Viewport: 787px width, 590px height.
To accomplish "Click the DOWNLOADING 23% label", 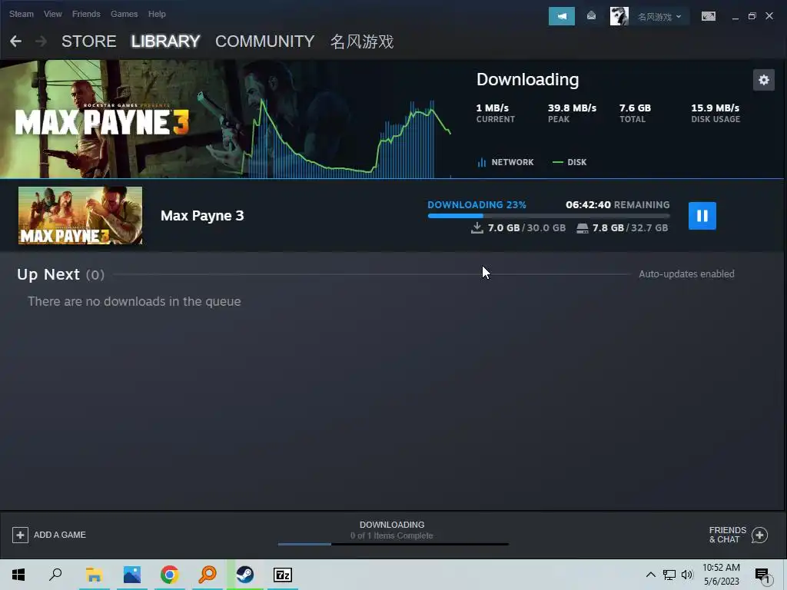I will coord(477,204).
